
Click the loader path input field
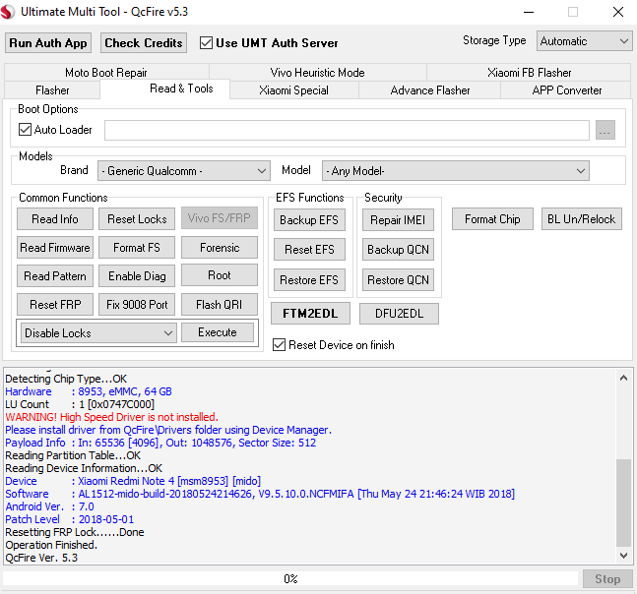pos(347,130)
